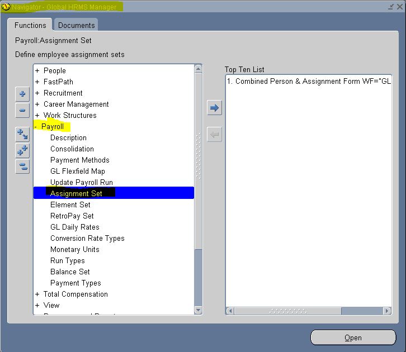Select GL Daily Rates function
This screenshot has width=406, height=352.
75,227
